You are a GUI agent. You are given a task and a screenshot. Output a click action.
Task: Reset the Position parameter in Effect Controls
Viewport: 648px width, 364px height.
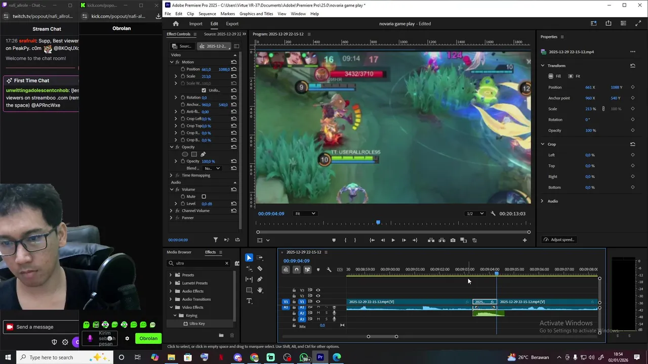(234, 69)
